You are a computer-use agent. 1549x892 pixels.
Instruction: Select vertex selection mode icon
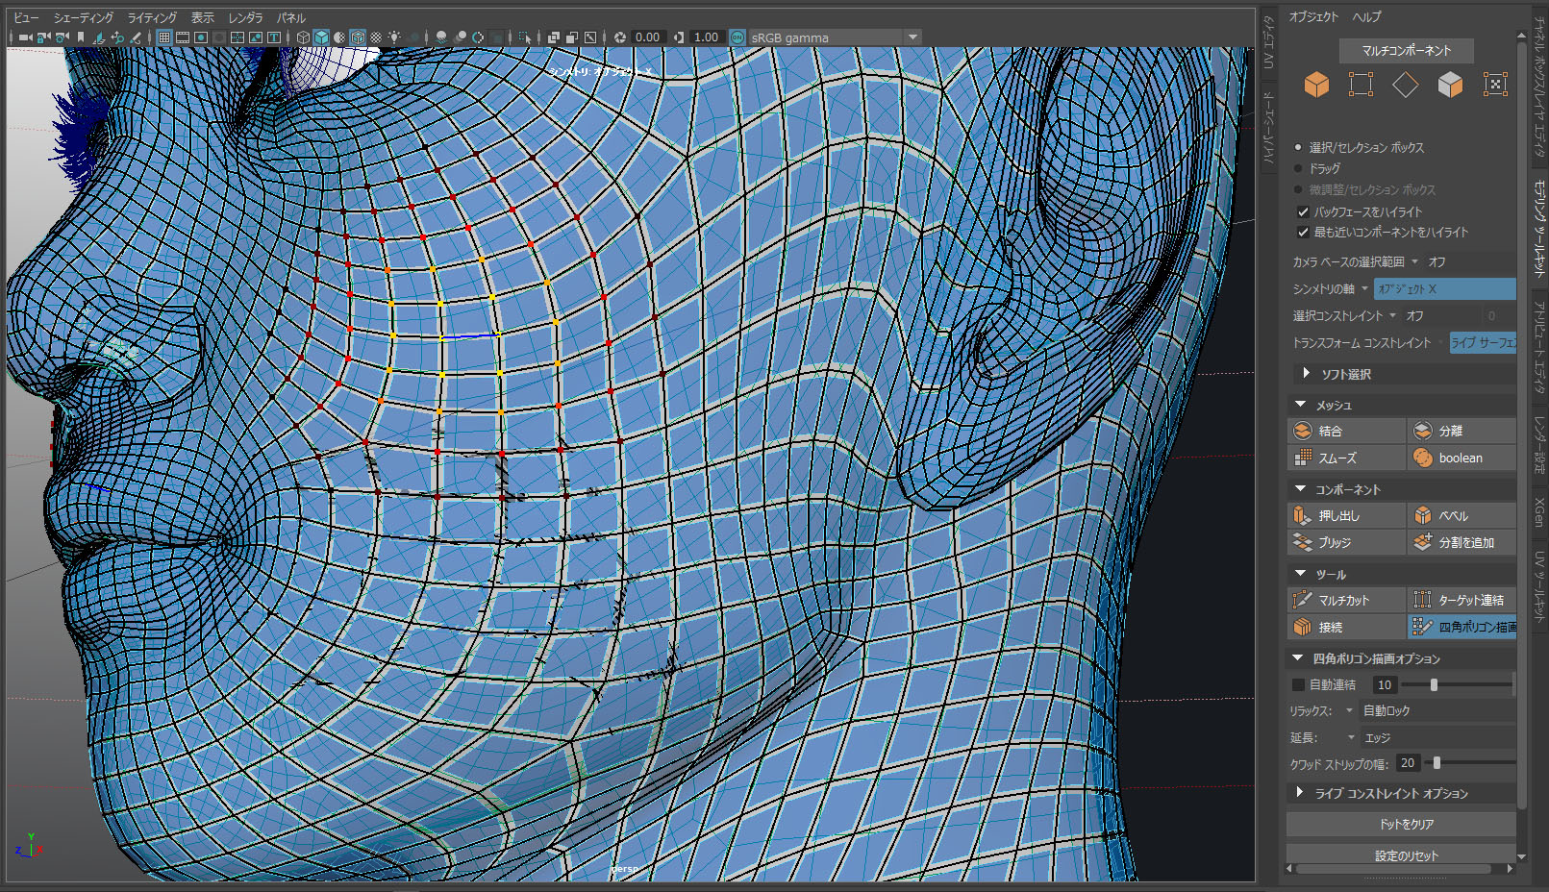point(1361,85)
